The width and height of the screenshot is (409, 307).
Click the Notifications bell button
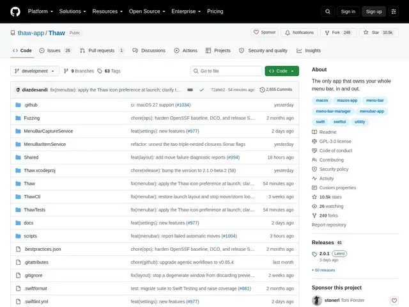click(299, 33)
